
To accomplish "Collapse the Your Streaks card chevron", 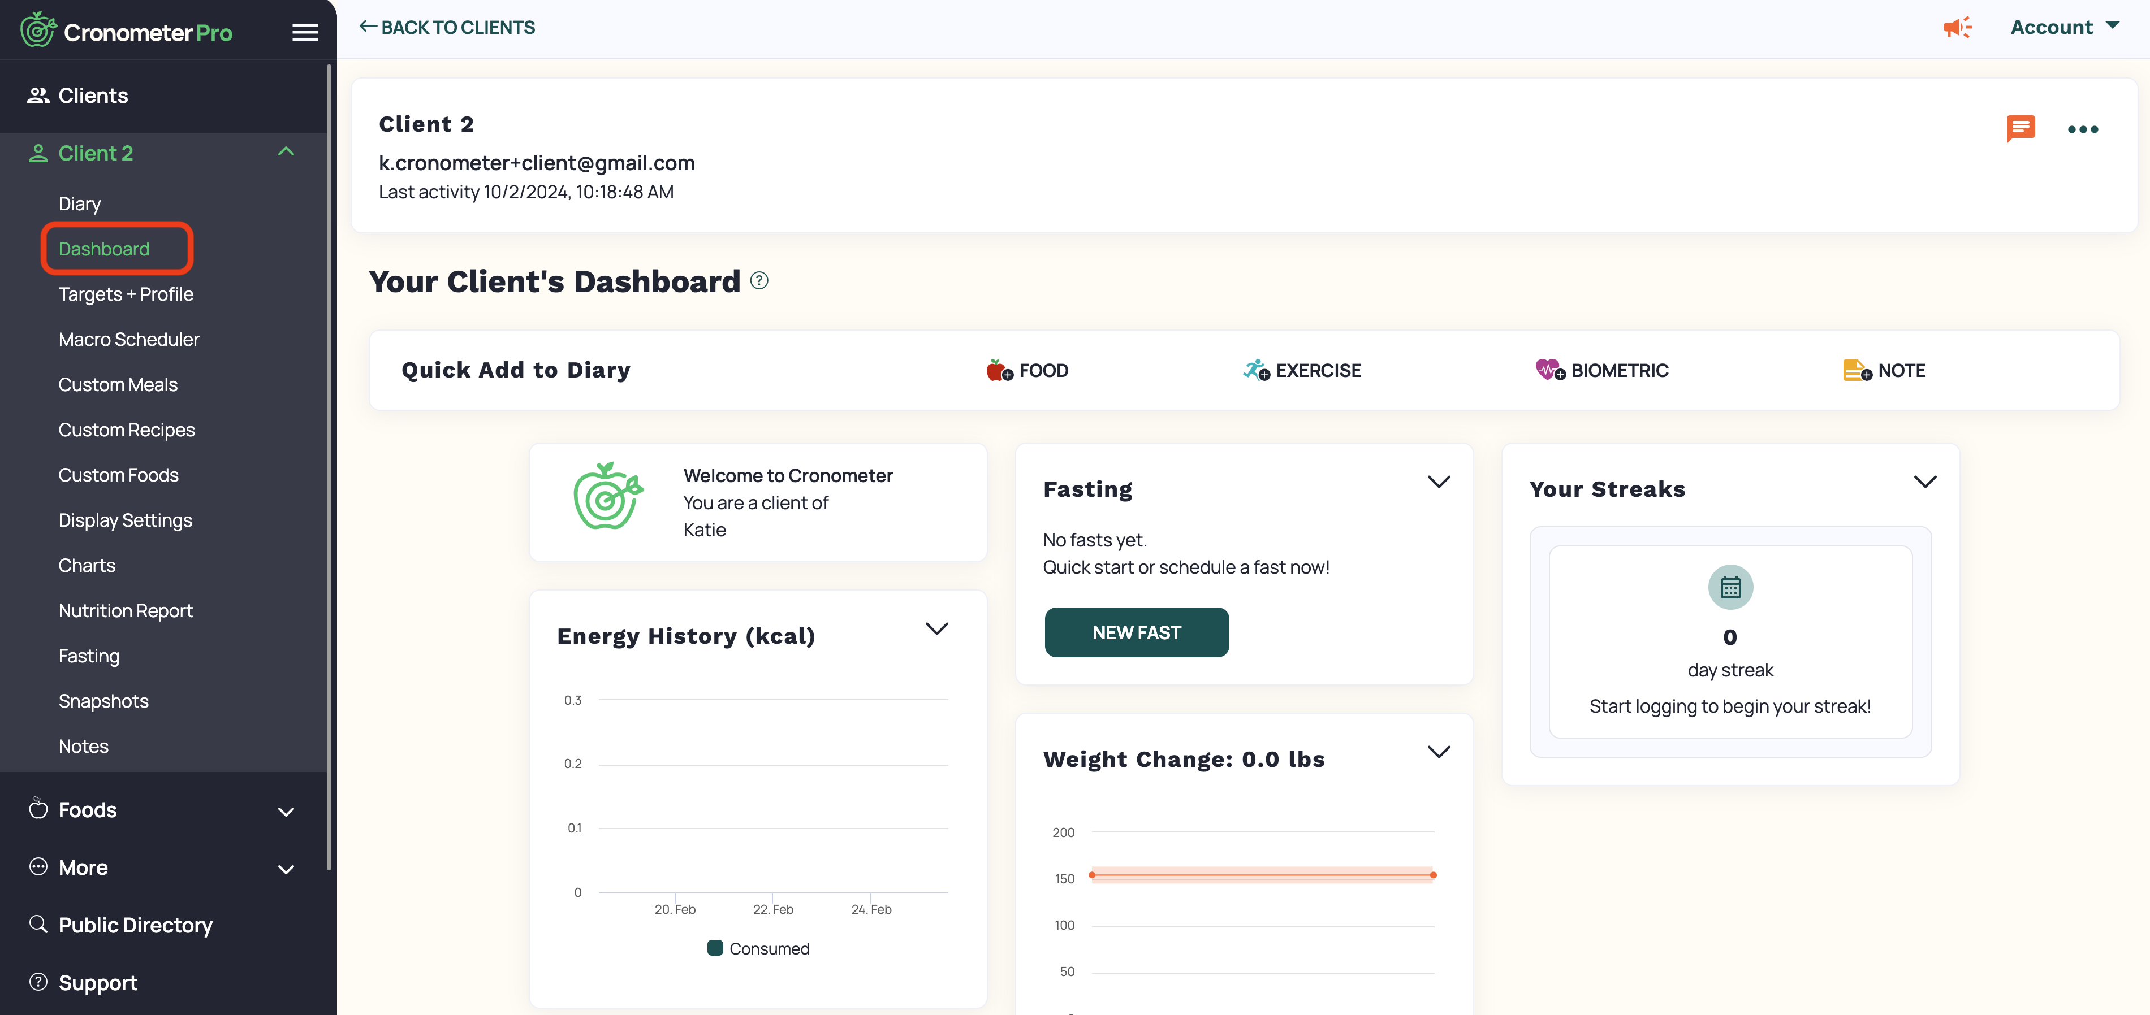I will 1924,482.
